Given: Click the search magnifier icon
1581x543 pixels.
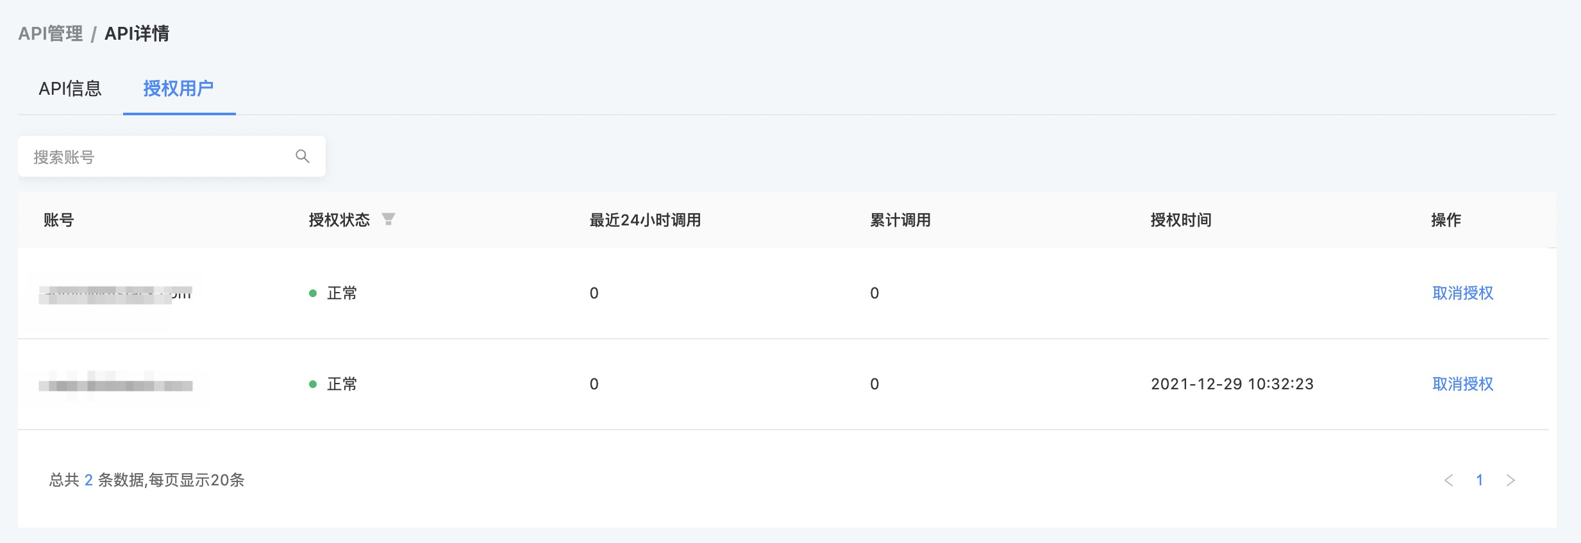Looking at the screenshot, I should [303, 156].
